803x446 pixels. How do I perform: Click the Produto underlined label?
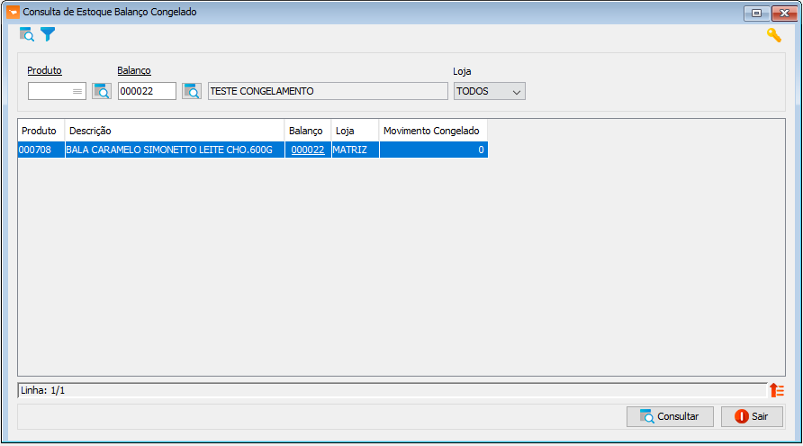tap(44, 71)
